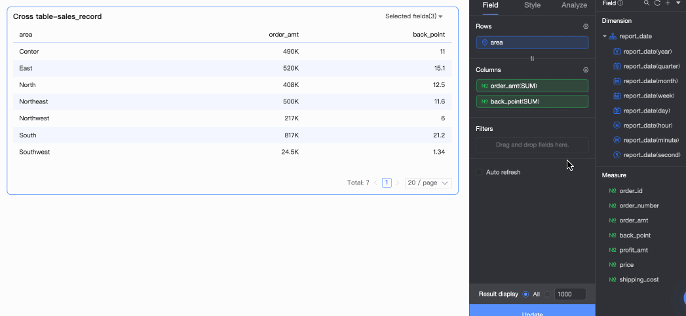The image size is (686, 316).
Task: Open field search with magnifier icon
Action: coord(647,3)
